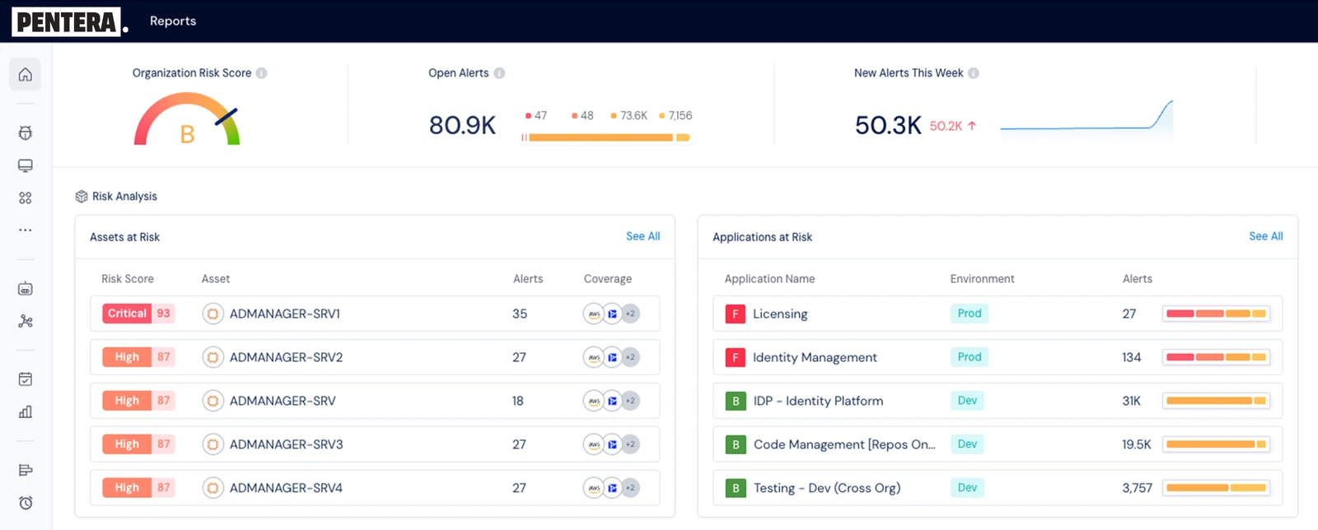Sort by Coverage column header
The width and height of the screenshot is (1318, 530).
point(608,279)
